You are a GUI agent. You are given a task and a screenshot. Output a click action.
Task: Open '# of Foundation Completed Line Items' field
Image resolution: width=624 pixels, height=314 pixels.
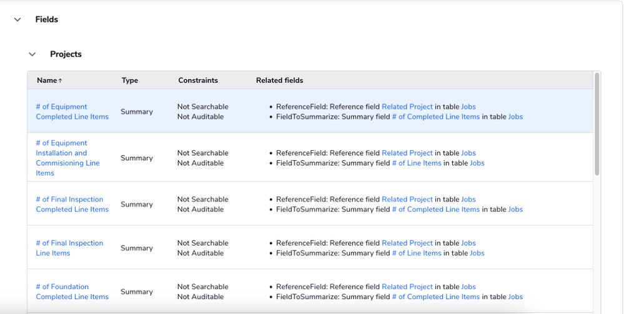pos(72,292)
